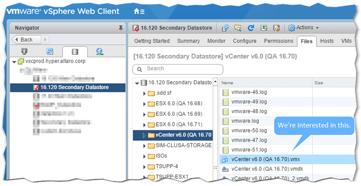Click the Register VM toolbar icon
The height and width of the screenshot is (186, 361).
coord(225,28)
